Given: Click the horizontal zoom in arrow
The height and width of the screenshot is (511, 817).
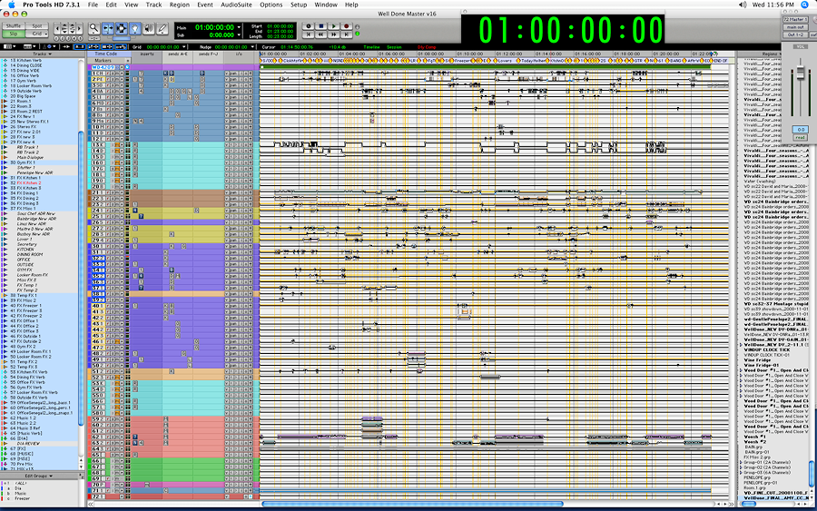Looking at the screenshot, I should pyautogui.click(x=79, y=27).
